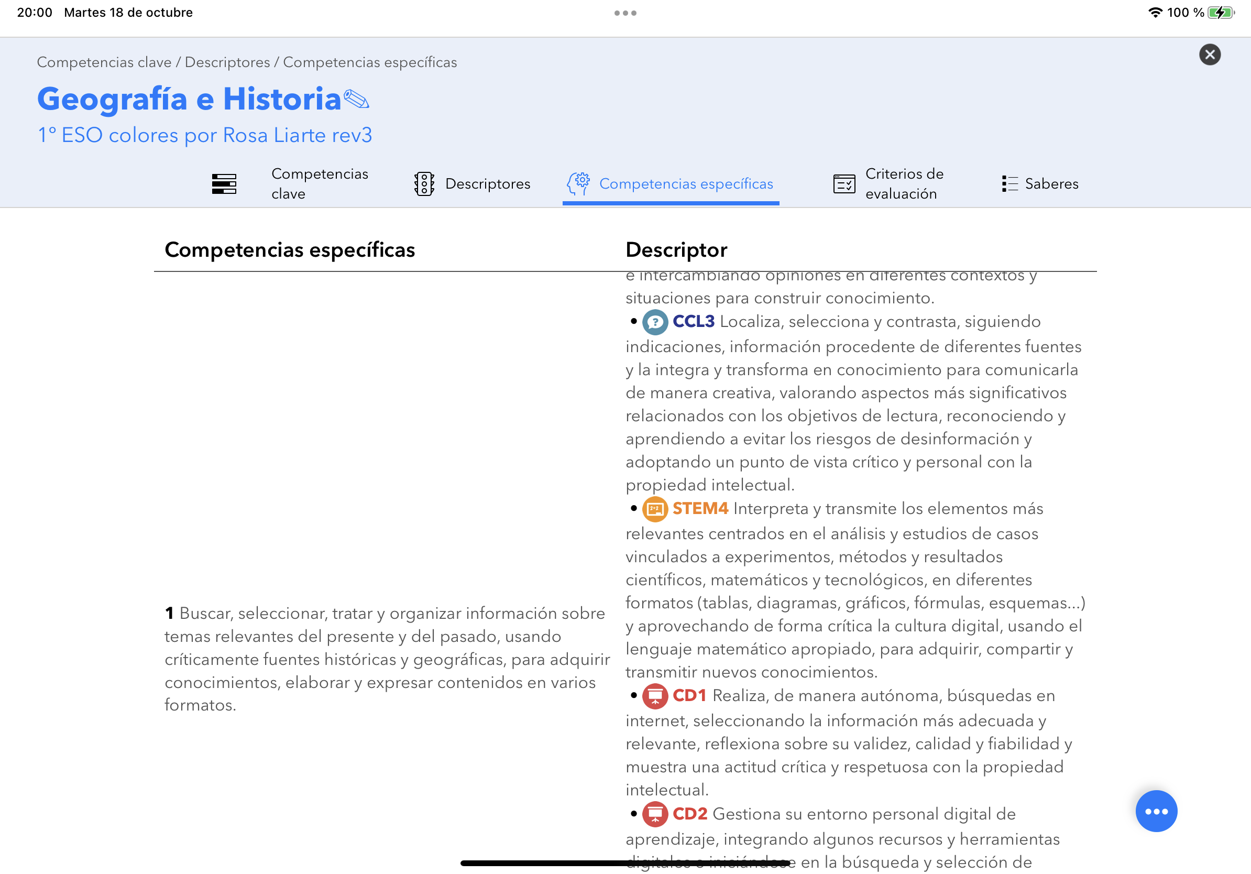Switch to the Descriptores tab
This screenshot has width=1251, height=874.
pyautogui.click(x=487, y=183)
